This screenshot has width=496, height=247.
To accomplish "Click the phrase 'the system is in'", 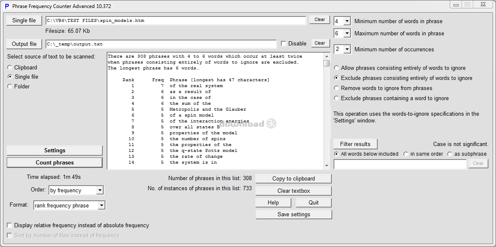I will click(x=193, y=162).
